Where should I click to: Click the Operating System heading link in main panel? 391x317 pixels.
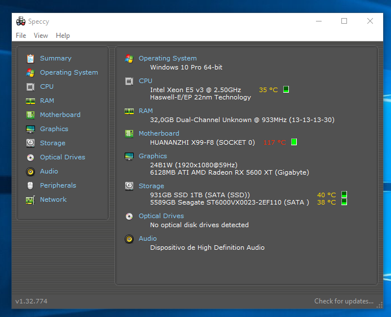(168, 58)
